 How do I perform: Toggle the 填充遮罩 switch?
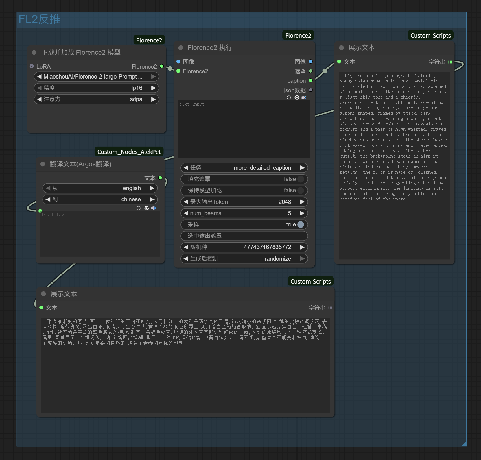pyautogui.click(x=301, y=179)
